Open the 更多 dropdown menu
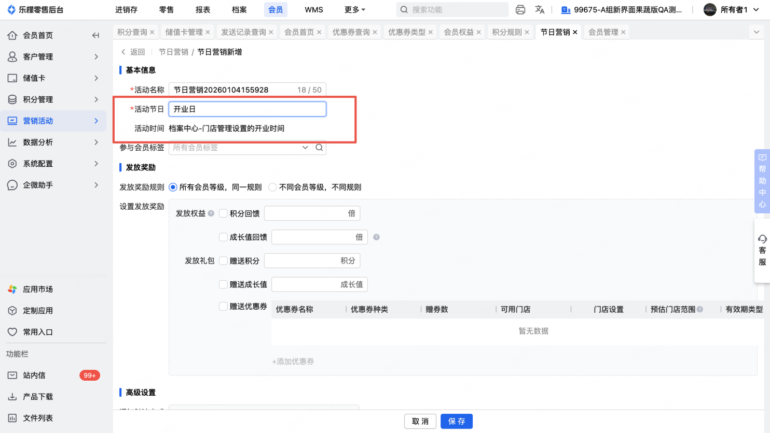This screenshot has width=770, height=433. pyautogui.click(x=355, y=10)
